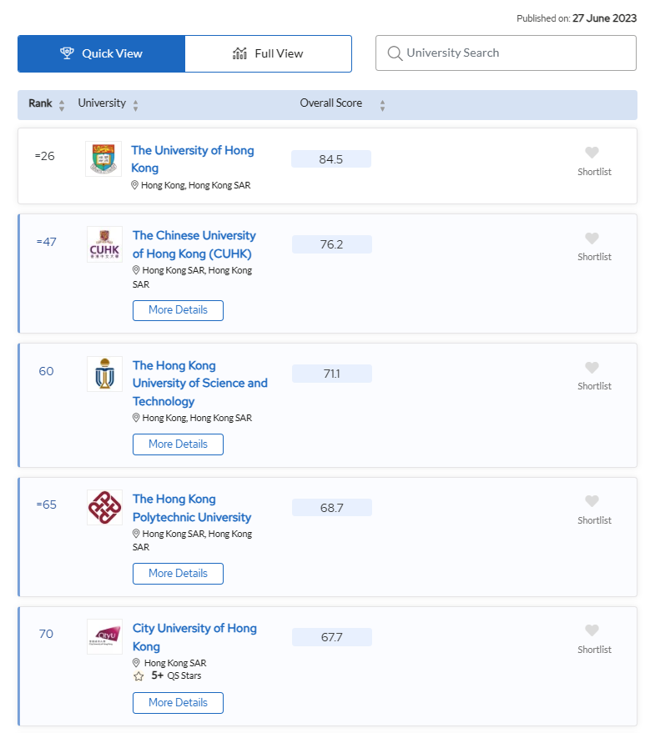Image resolution: width=655 pixels, height=733 pixels.
Task: Click the CUHK logo thumbnail
Action: (x=104, y=244)
